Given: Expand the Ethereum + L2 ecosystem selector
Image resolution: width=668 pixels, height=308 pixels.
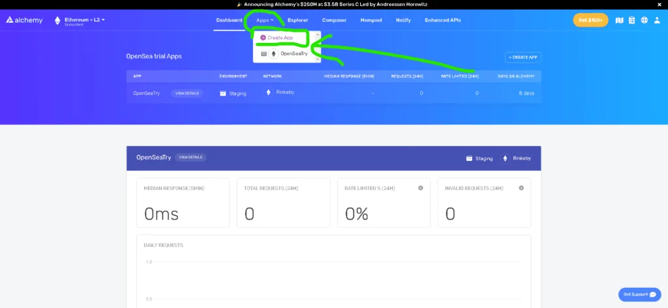Looking at the screenshot, I should coord(85,20).
